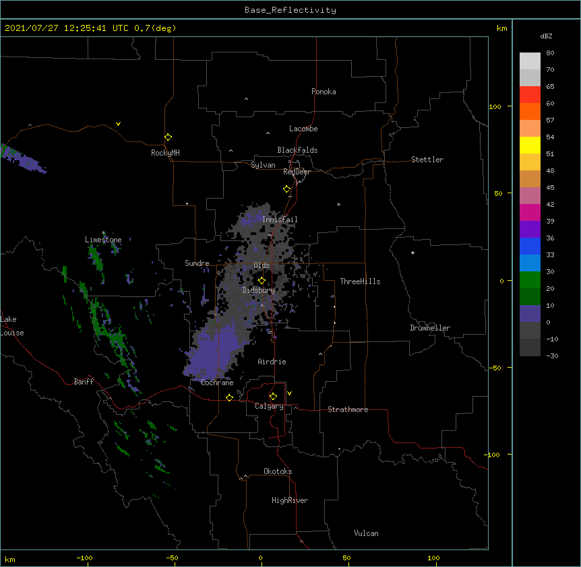Pick the yellow 51-54 dBZ legend swatch
This screenshot has height=567, width=581.
[530, 145]
